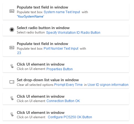Click the Abc icon of System name action
Viewport: 134px width, 124px height.
pos(12,11)
